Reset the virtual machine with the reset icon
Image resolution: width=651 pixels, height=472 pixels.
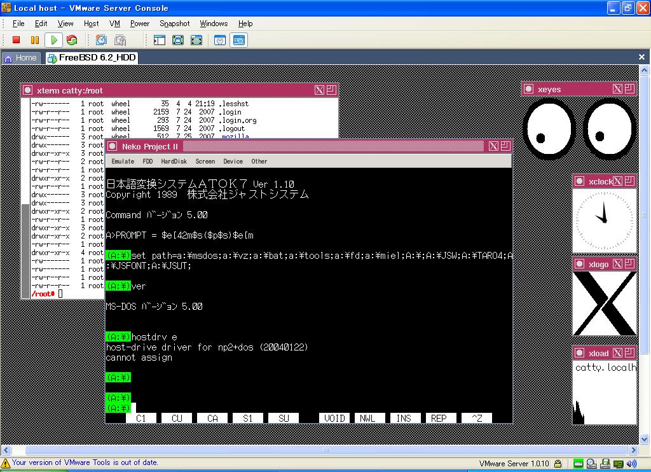tap(72, 40)
